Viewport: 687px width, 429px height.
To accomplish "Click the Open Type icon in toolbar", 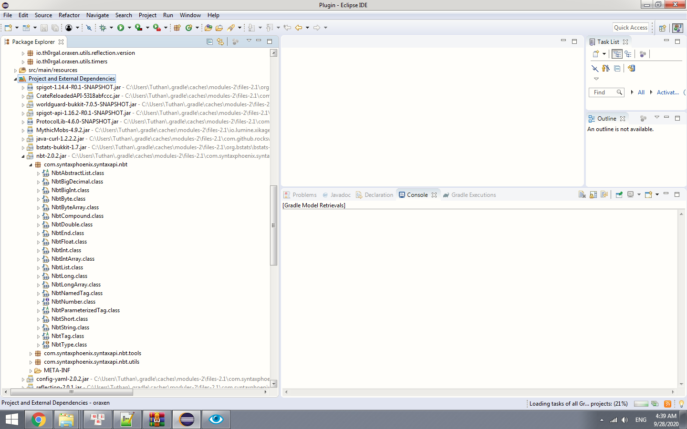I will (x=208, y=28).
